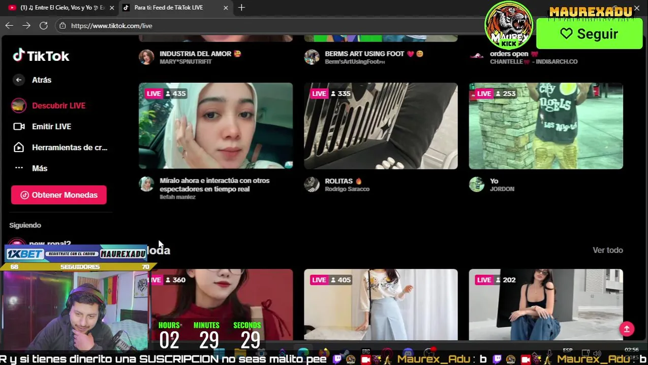
Task: Click JORDON profile avatar
Action: (477, 184)
